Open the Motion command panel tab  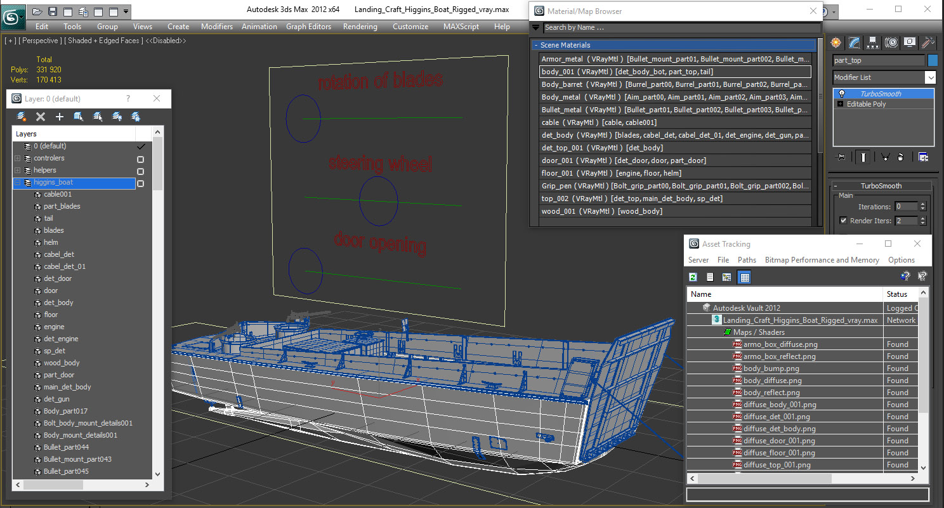click(x=891, y=42)
